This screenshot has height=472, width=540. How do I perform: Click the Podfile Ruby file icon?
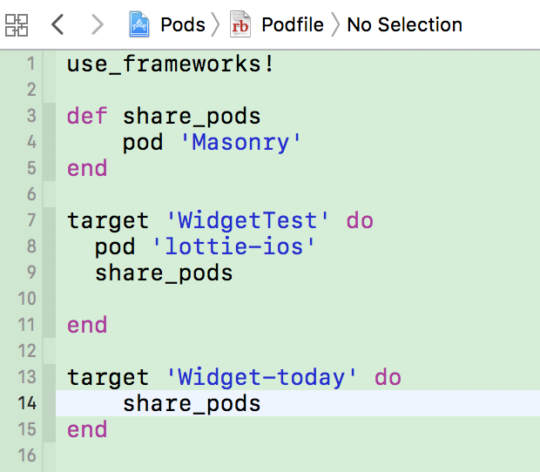point(240,24)
